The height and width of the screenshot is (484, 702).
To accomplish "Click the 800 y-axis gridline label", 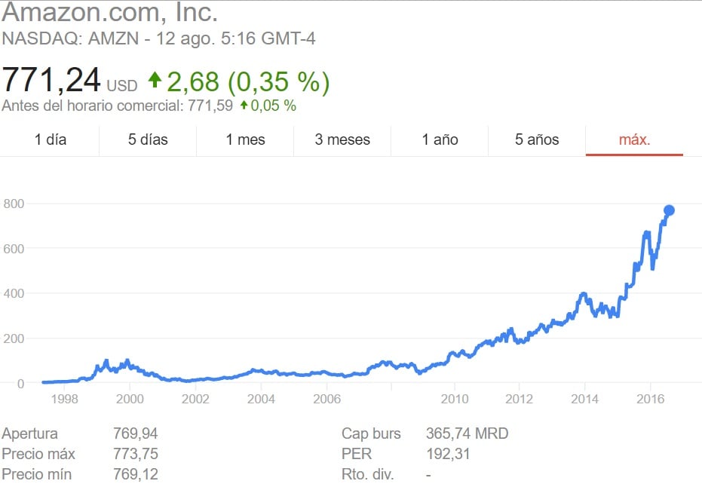I will [x=14, y=203].
